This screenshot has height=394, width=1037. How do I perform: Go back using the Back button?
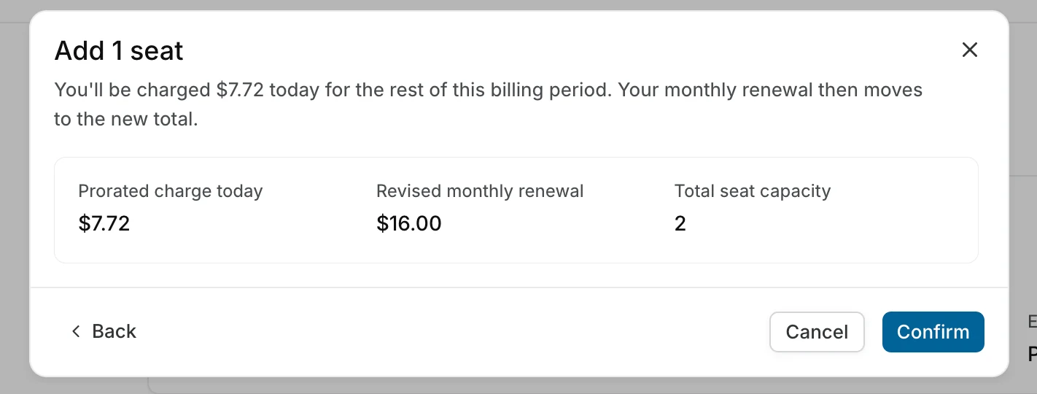coord(104,331)
